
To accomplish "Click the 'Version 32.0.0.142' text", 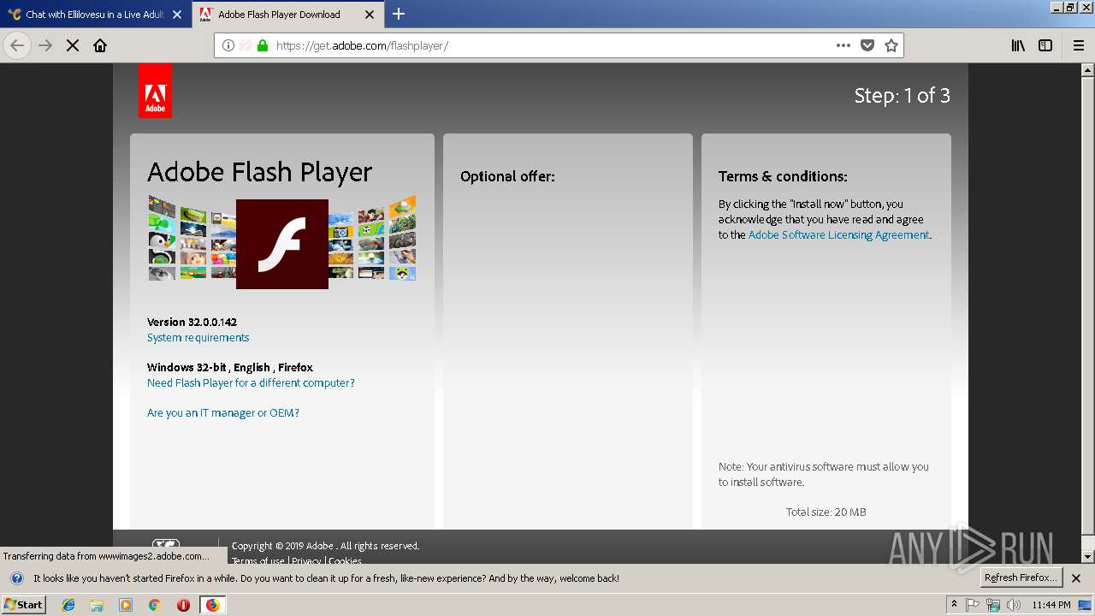I will pyautogui.click(x=192, y=322).
